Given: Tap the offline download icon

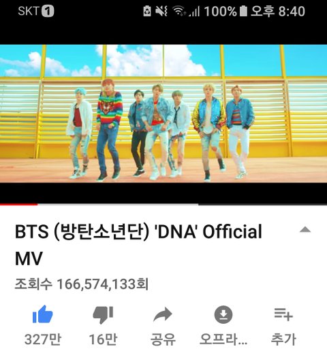Looking at the screenshot, I should tap(223, 314).
